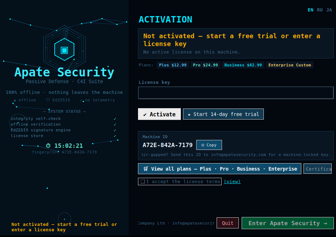Switch language to RU

[320, 10]
